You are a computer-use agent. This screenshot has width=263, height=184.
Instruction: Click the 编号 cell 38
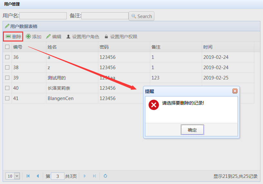tap(16, 68)
